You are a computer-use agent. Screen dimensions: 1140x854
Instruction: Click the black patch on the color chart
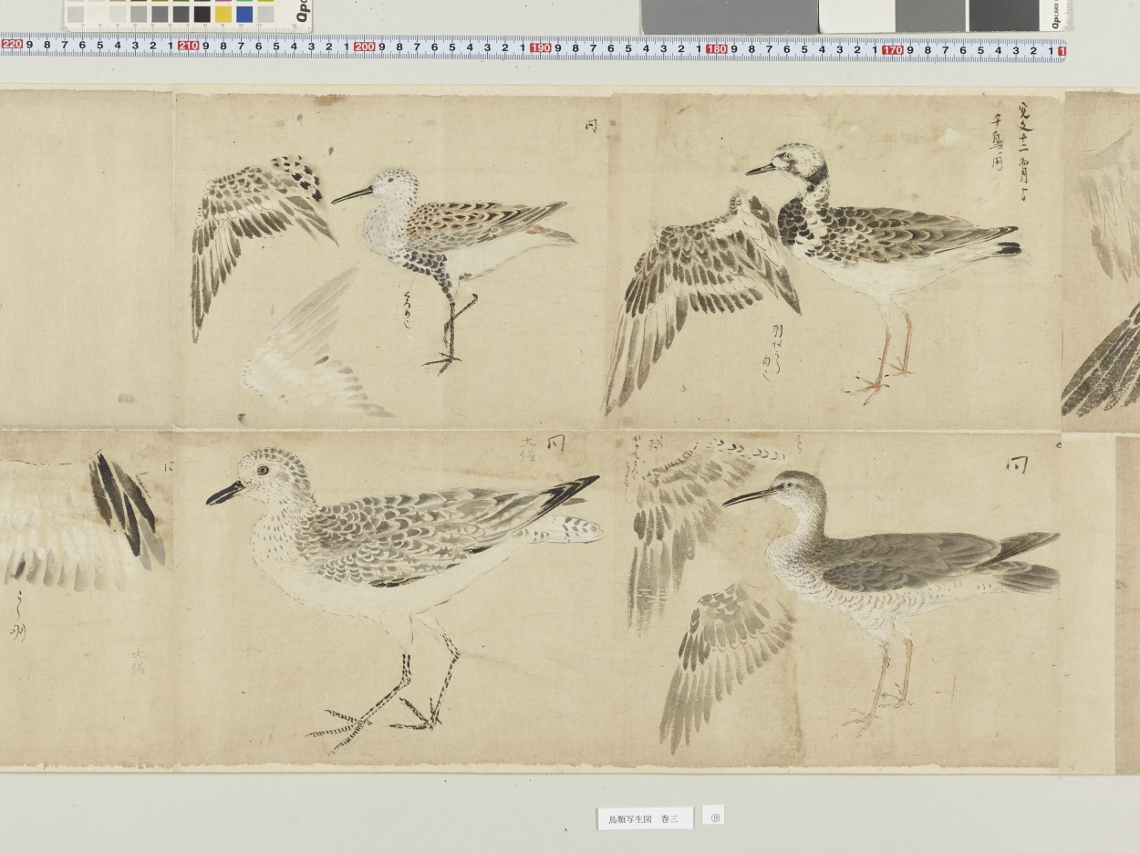202,15
